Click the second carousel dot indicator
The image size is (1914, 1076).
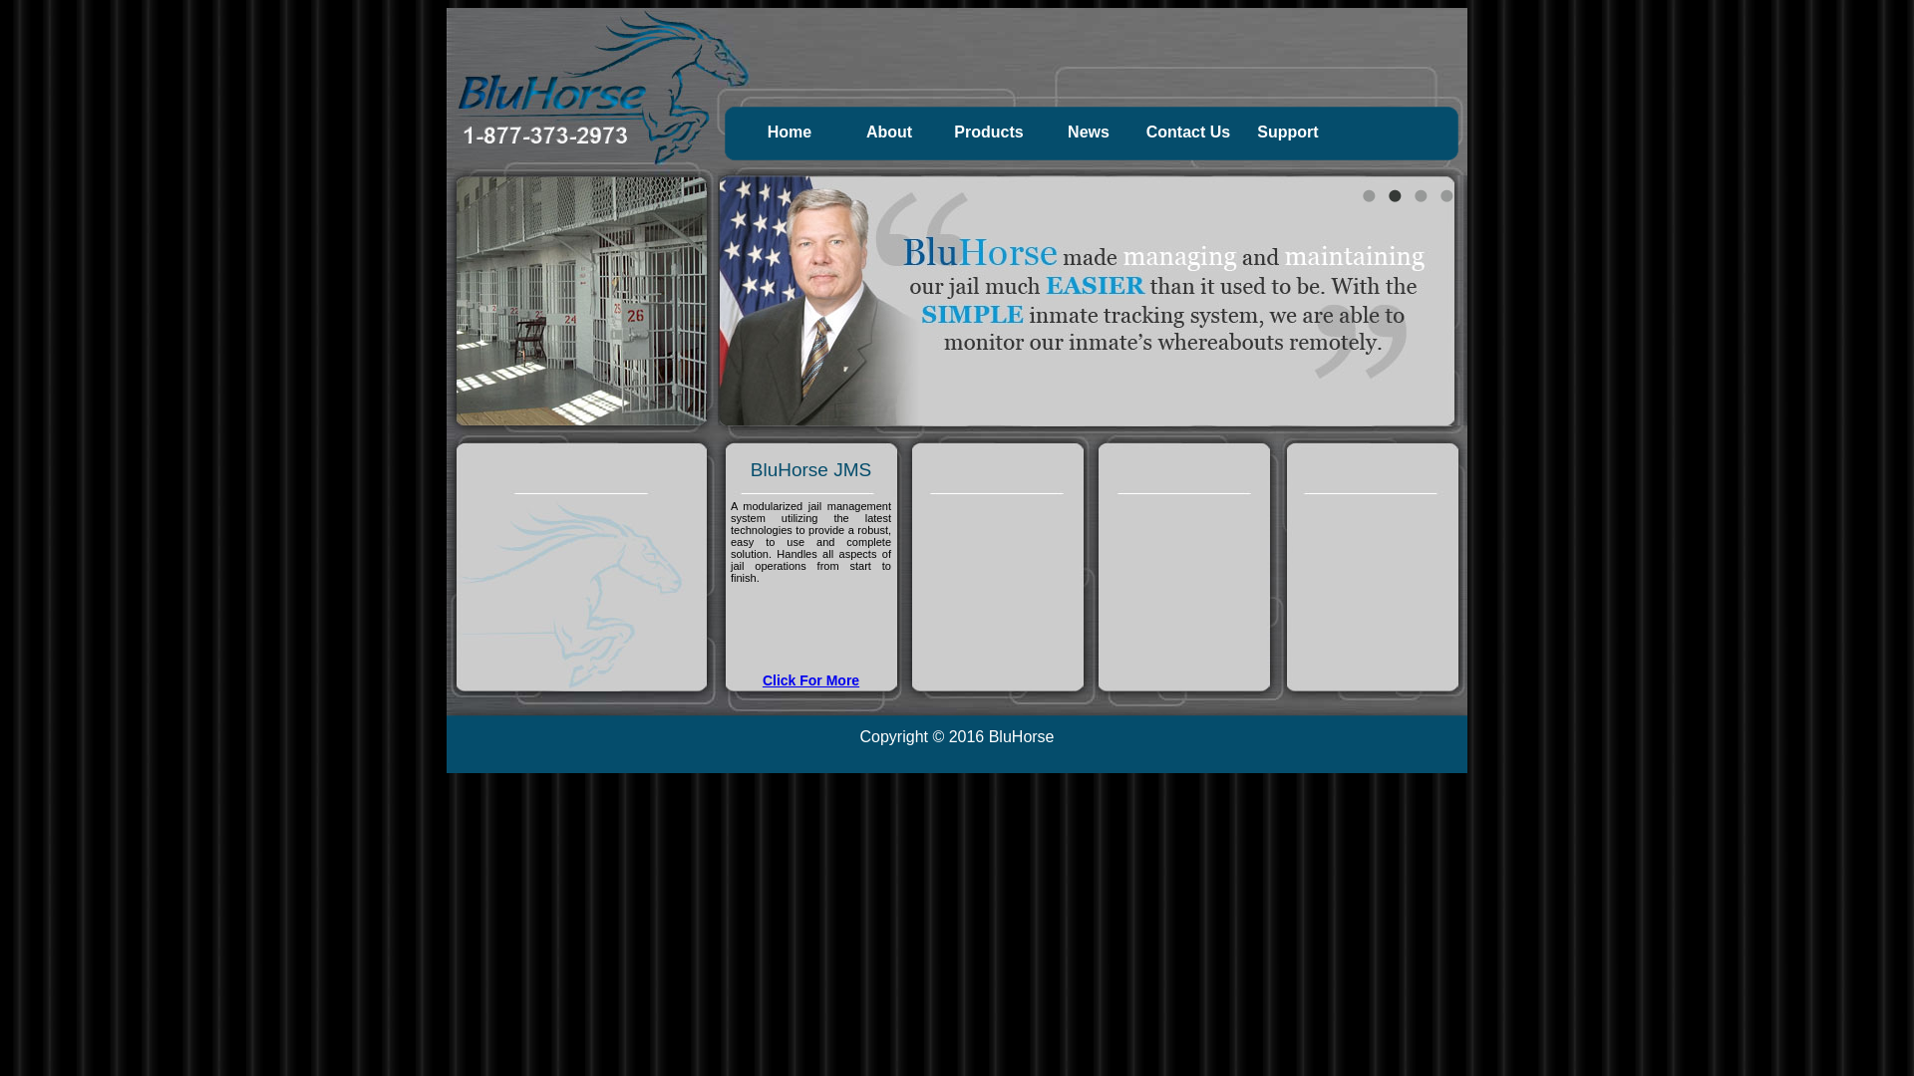click(1395, 195)
